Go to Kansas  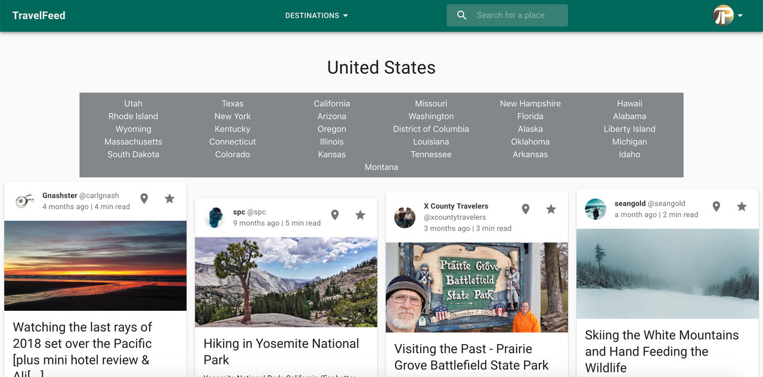[332, 154]
